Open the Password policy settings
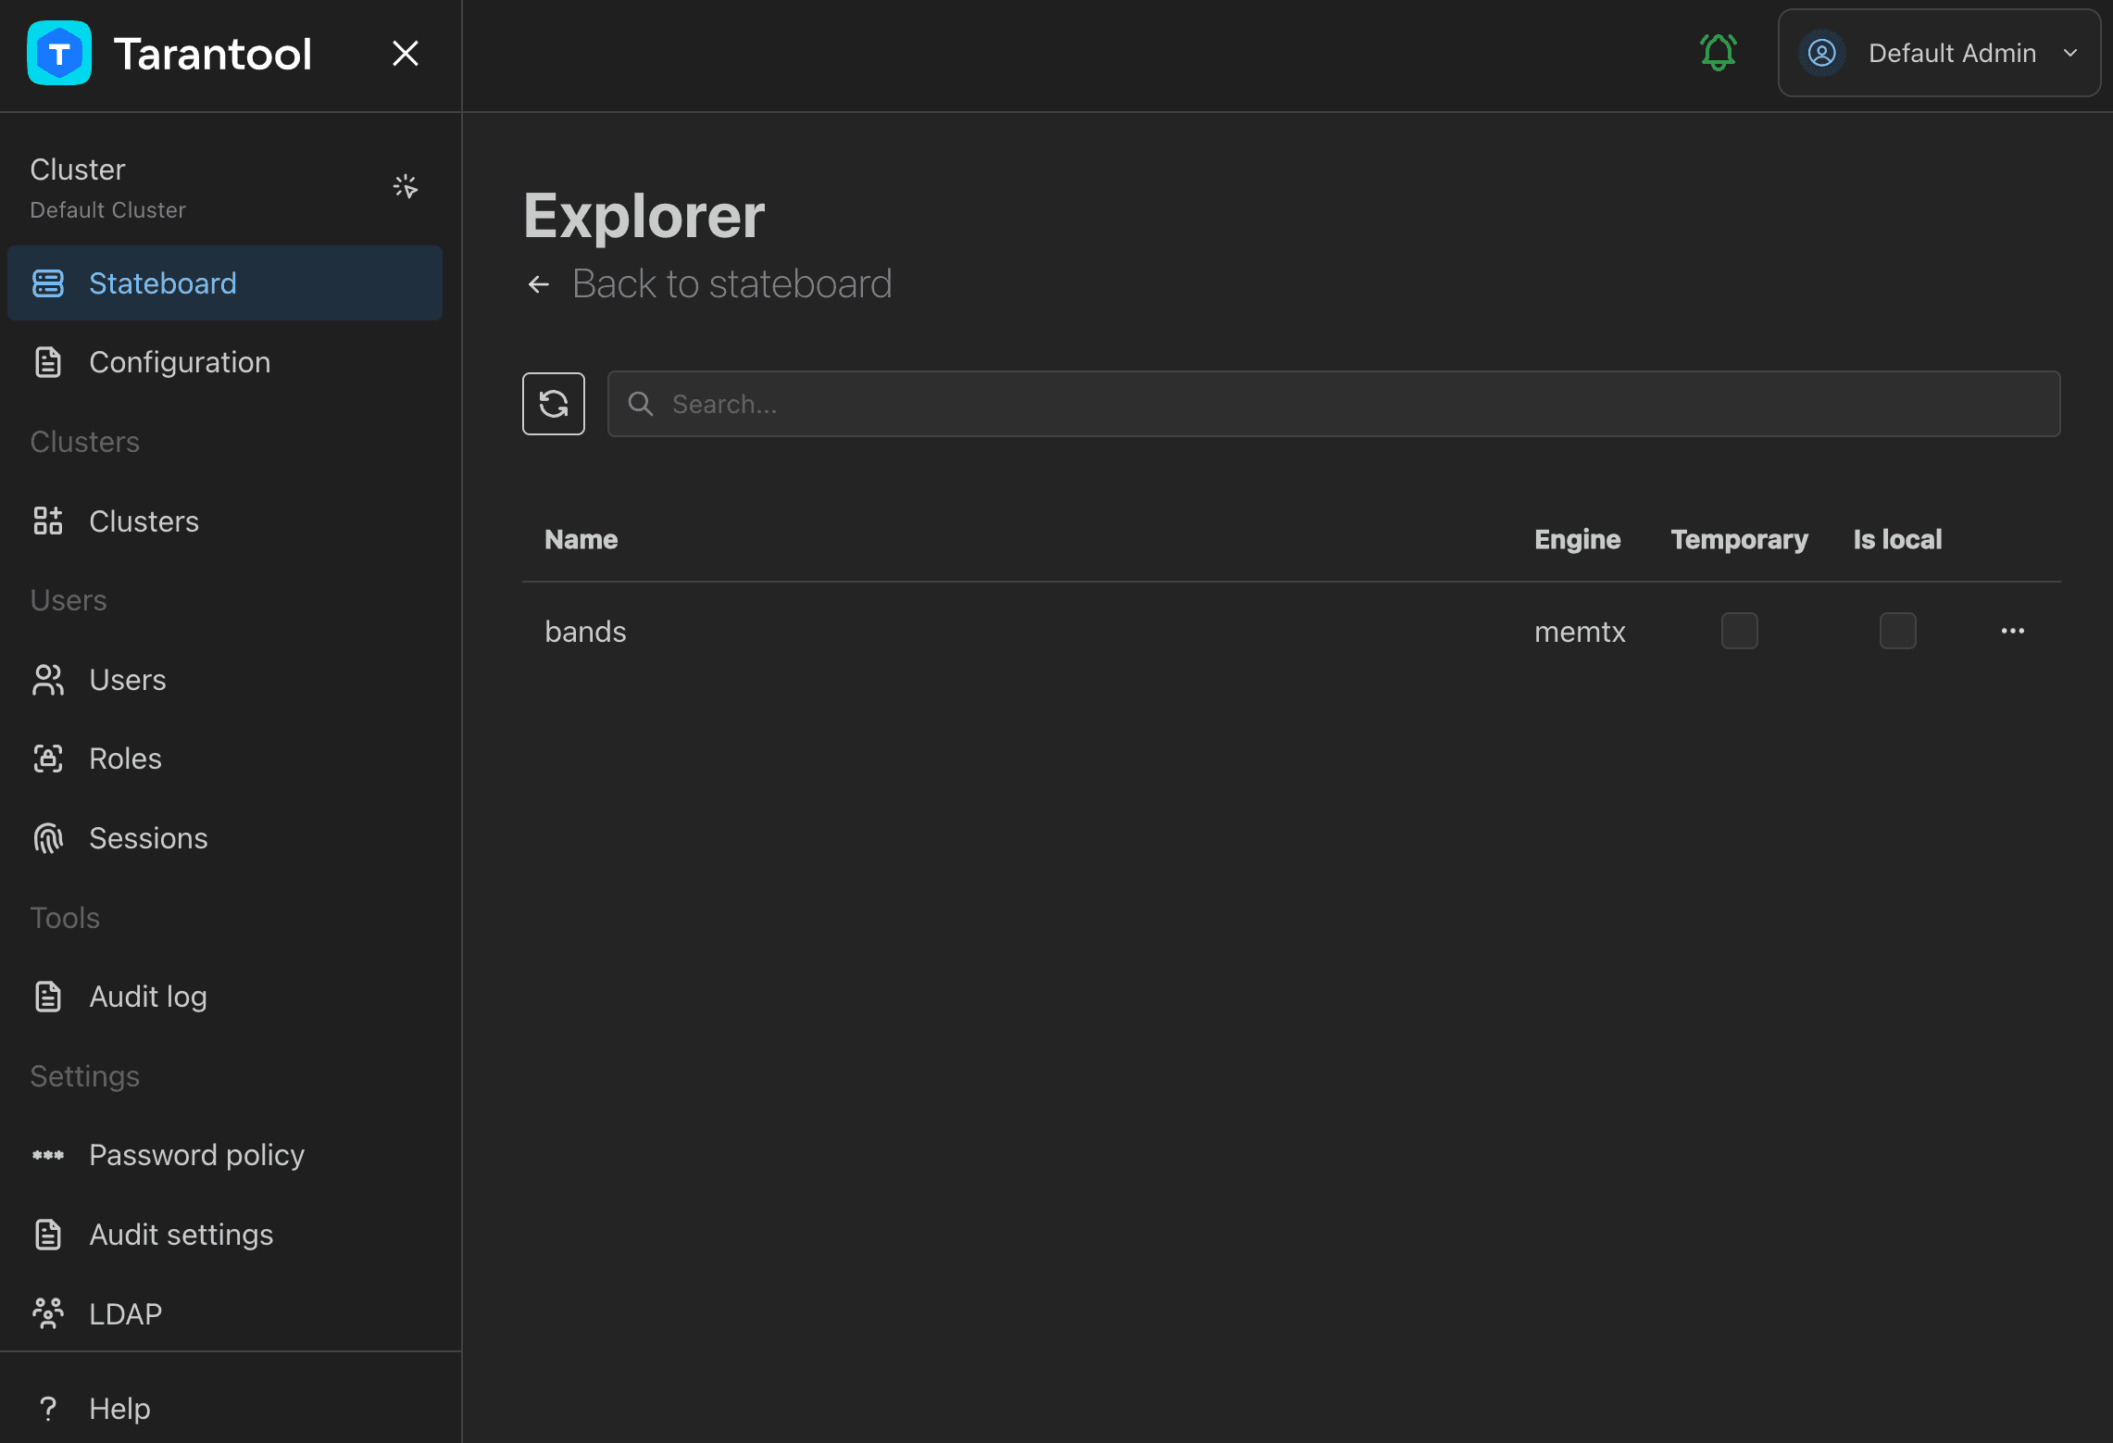The width and height of the screenshot is (2113, 1443). pyautogui.click(x=225, y=1155)
